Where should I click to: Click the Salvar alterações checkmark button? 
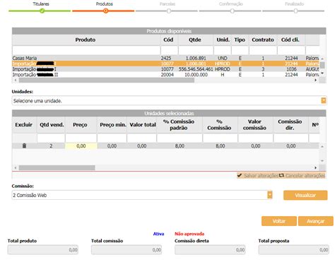coord(258,175)
